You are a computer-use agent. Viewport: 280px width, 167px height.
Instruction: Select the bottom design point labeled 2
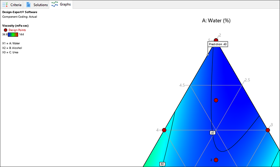(x=216, y=160)
